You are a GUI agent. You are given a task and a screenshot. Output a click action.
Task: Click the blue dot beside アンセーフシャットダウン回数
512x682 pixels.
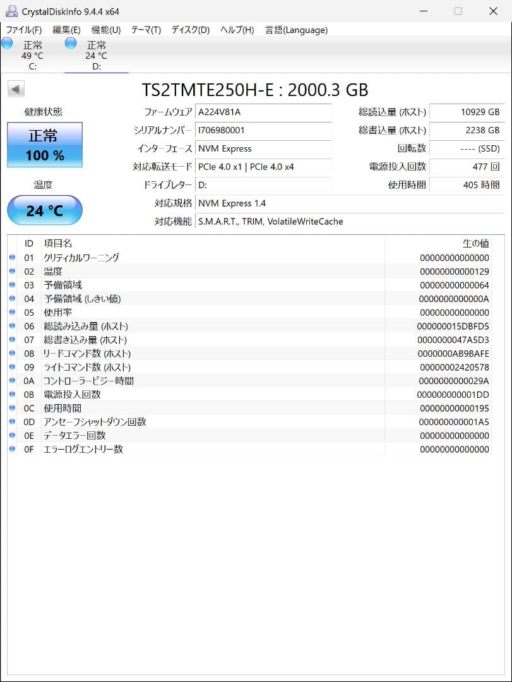point(12,421)
